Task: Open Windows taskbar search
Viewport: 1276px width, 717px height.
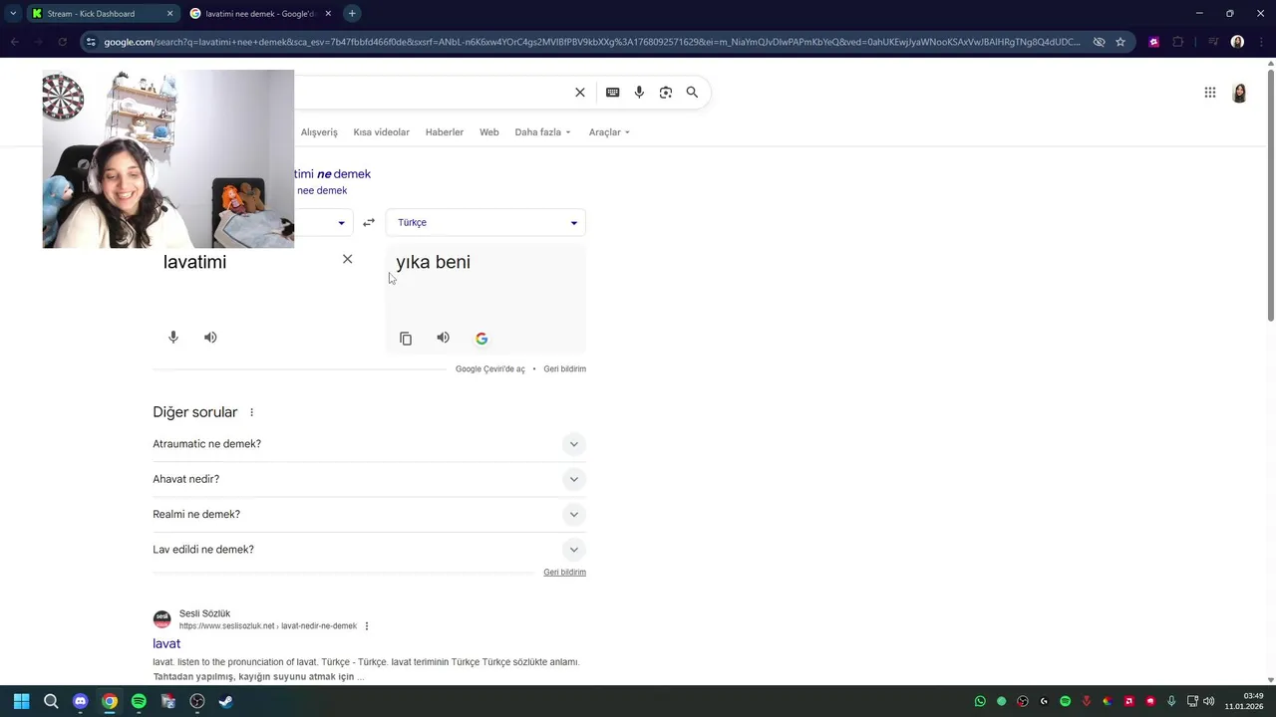Action: click(x=51, y=701)
